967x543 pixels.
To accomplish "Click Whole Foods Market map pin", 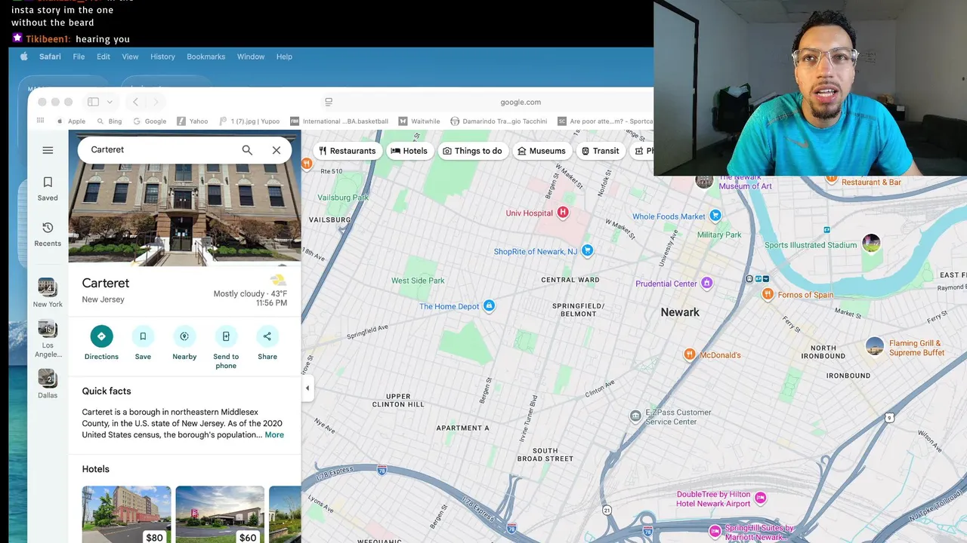I will [715, 216].
